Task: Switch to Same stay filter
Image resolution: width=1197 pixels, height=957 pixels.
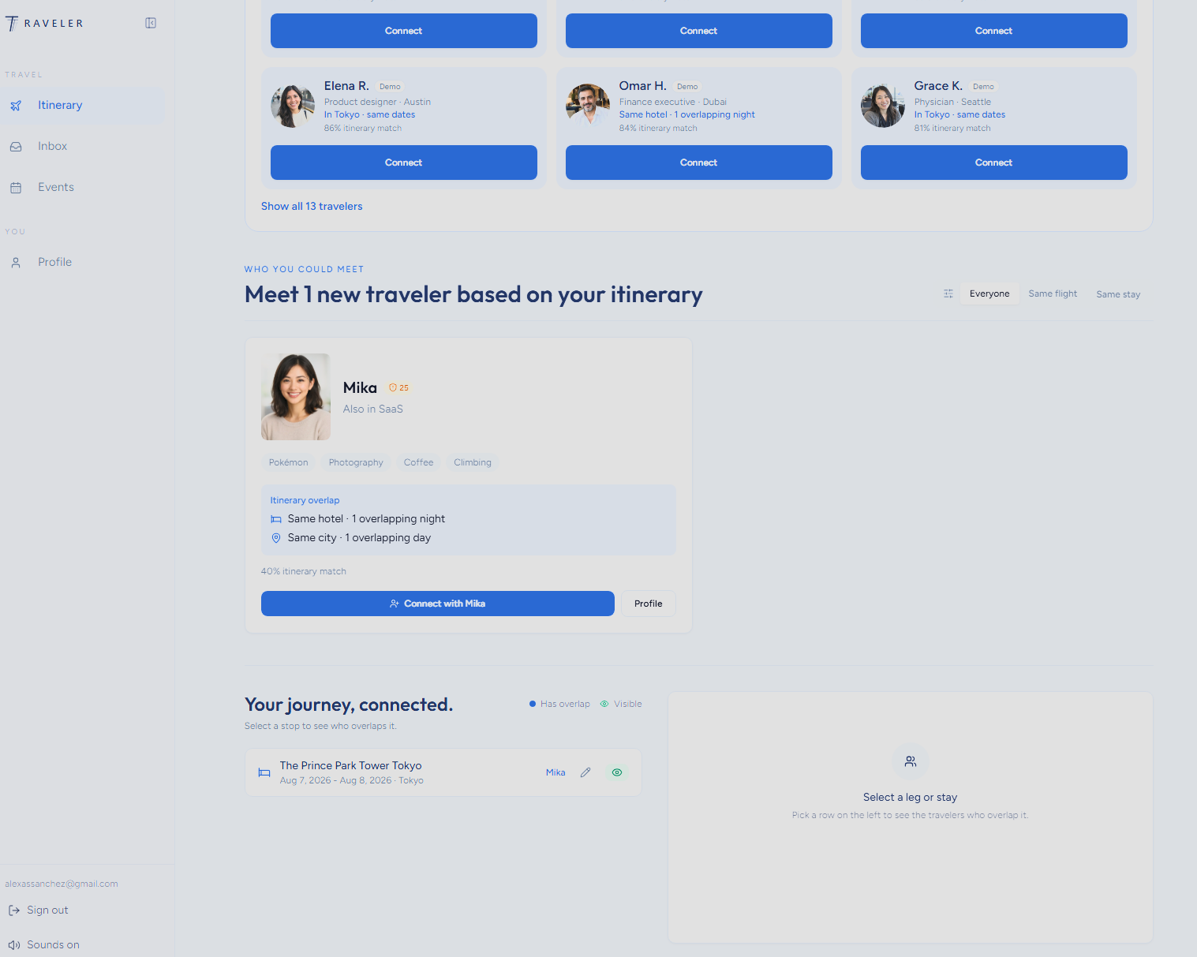Action: coord(1118,294)
